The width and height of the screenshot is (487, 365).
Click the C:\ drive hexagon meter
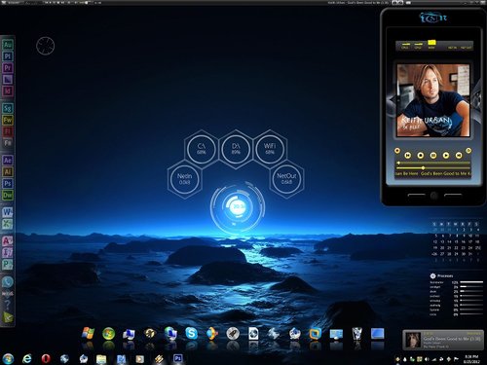[202, 149]
